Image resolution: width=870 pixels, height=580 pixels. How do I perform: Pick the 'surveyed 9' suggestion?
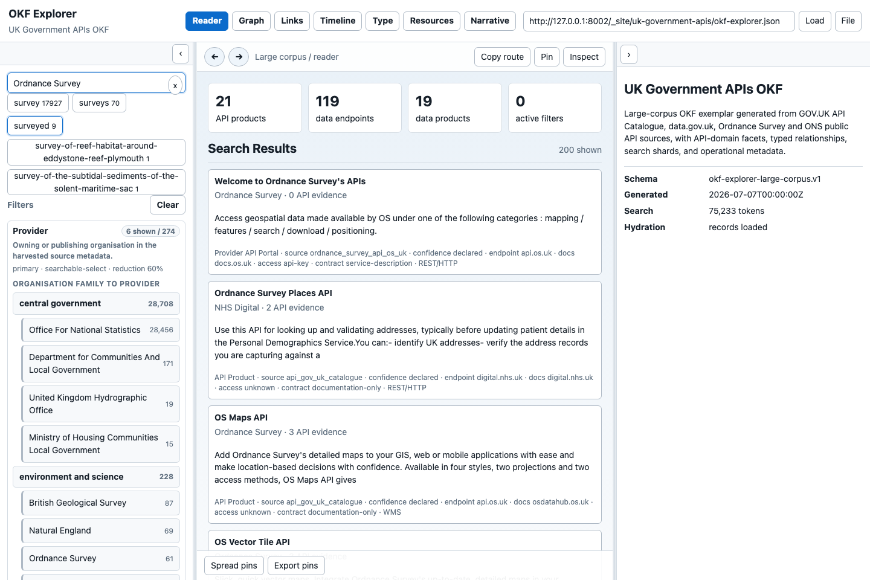tap(35, 126)
